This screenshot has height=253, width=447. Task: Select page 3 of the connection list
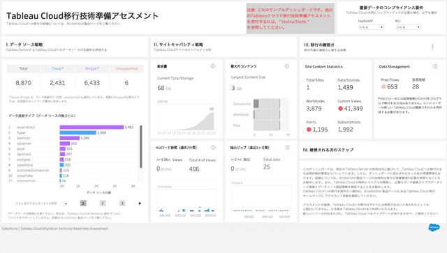pos(122,204)
